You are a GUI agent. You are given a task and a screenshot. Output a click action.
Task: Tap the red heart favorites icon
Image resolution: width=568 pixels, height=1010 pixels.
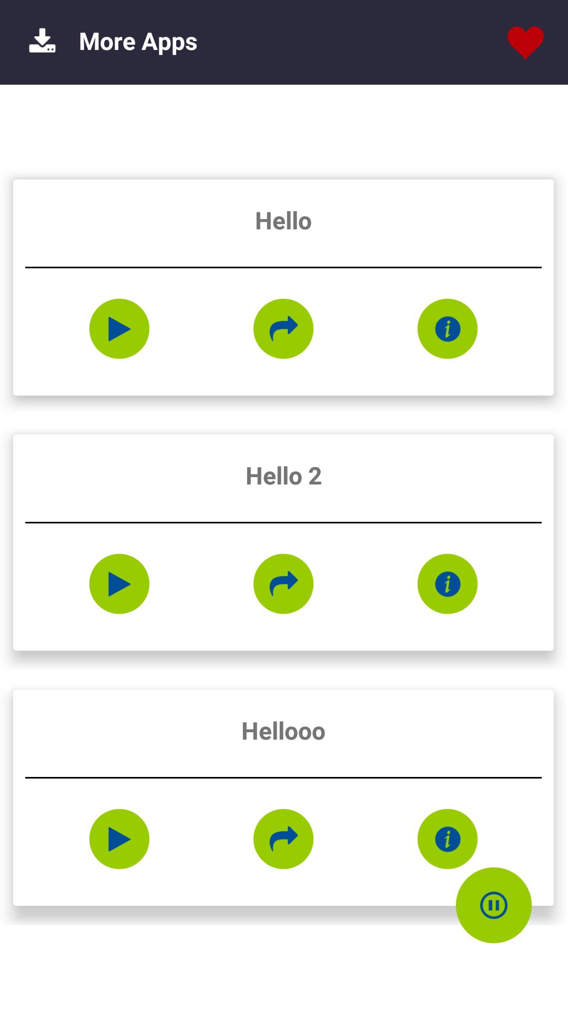[x=525, y=42]
